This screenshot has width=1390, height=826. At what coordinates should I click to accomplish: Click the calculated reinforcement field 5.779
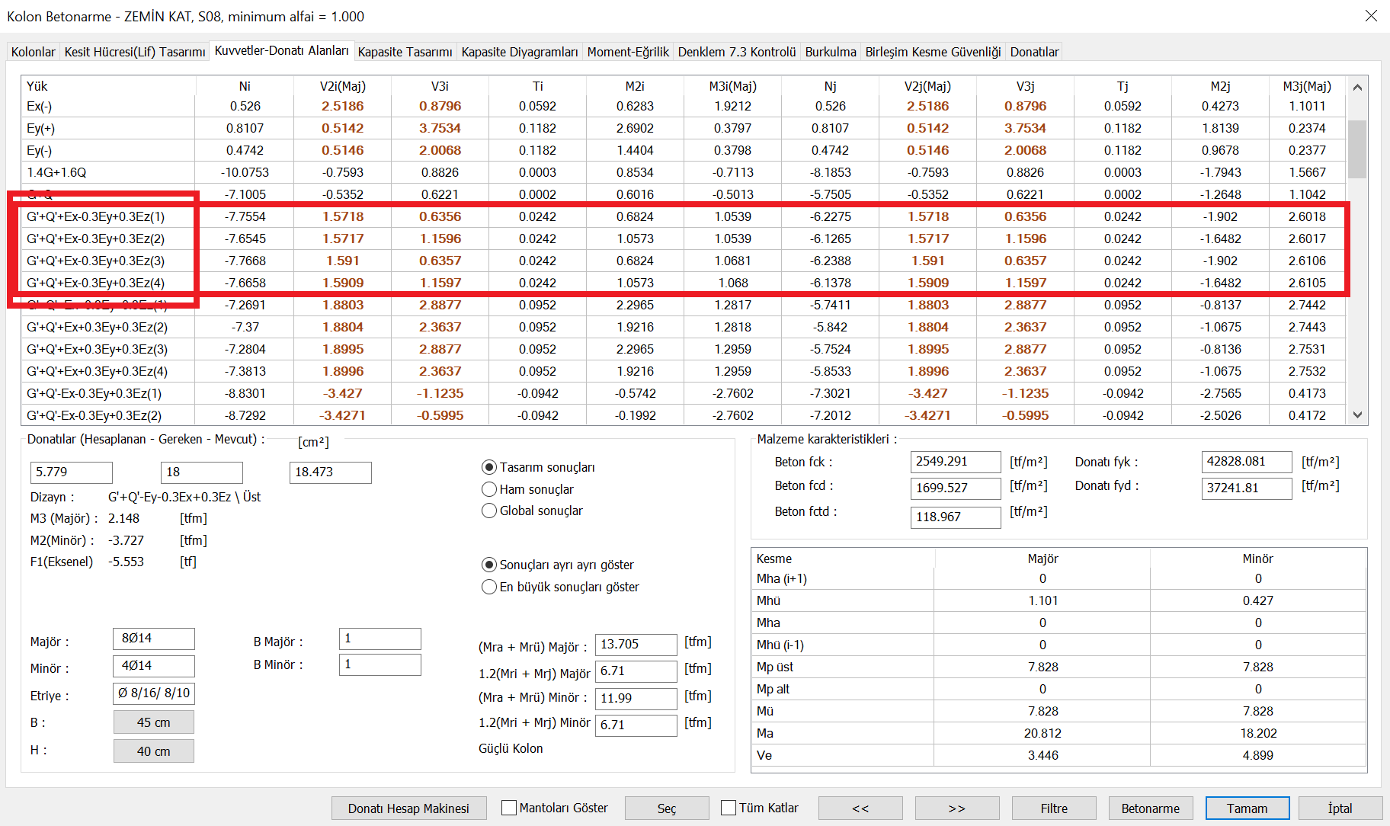tap(72, 472)
